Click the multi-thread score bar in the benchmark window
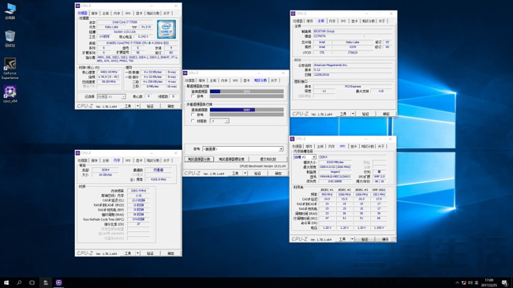Image resolution: width=513 pixels, height=288 pixels. tap(247, 110)
